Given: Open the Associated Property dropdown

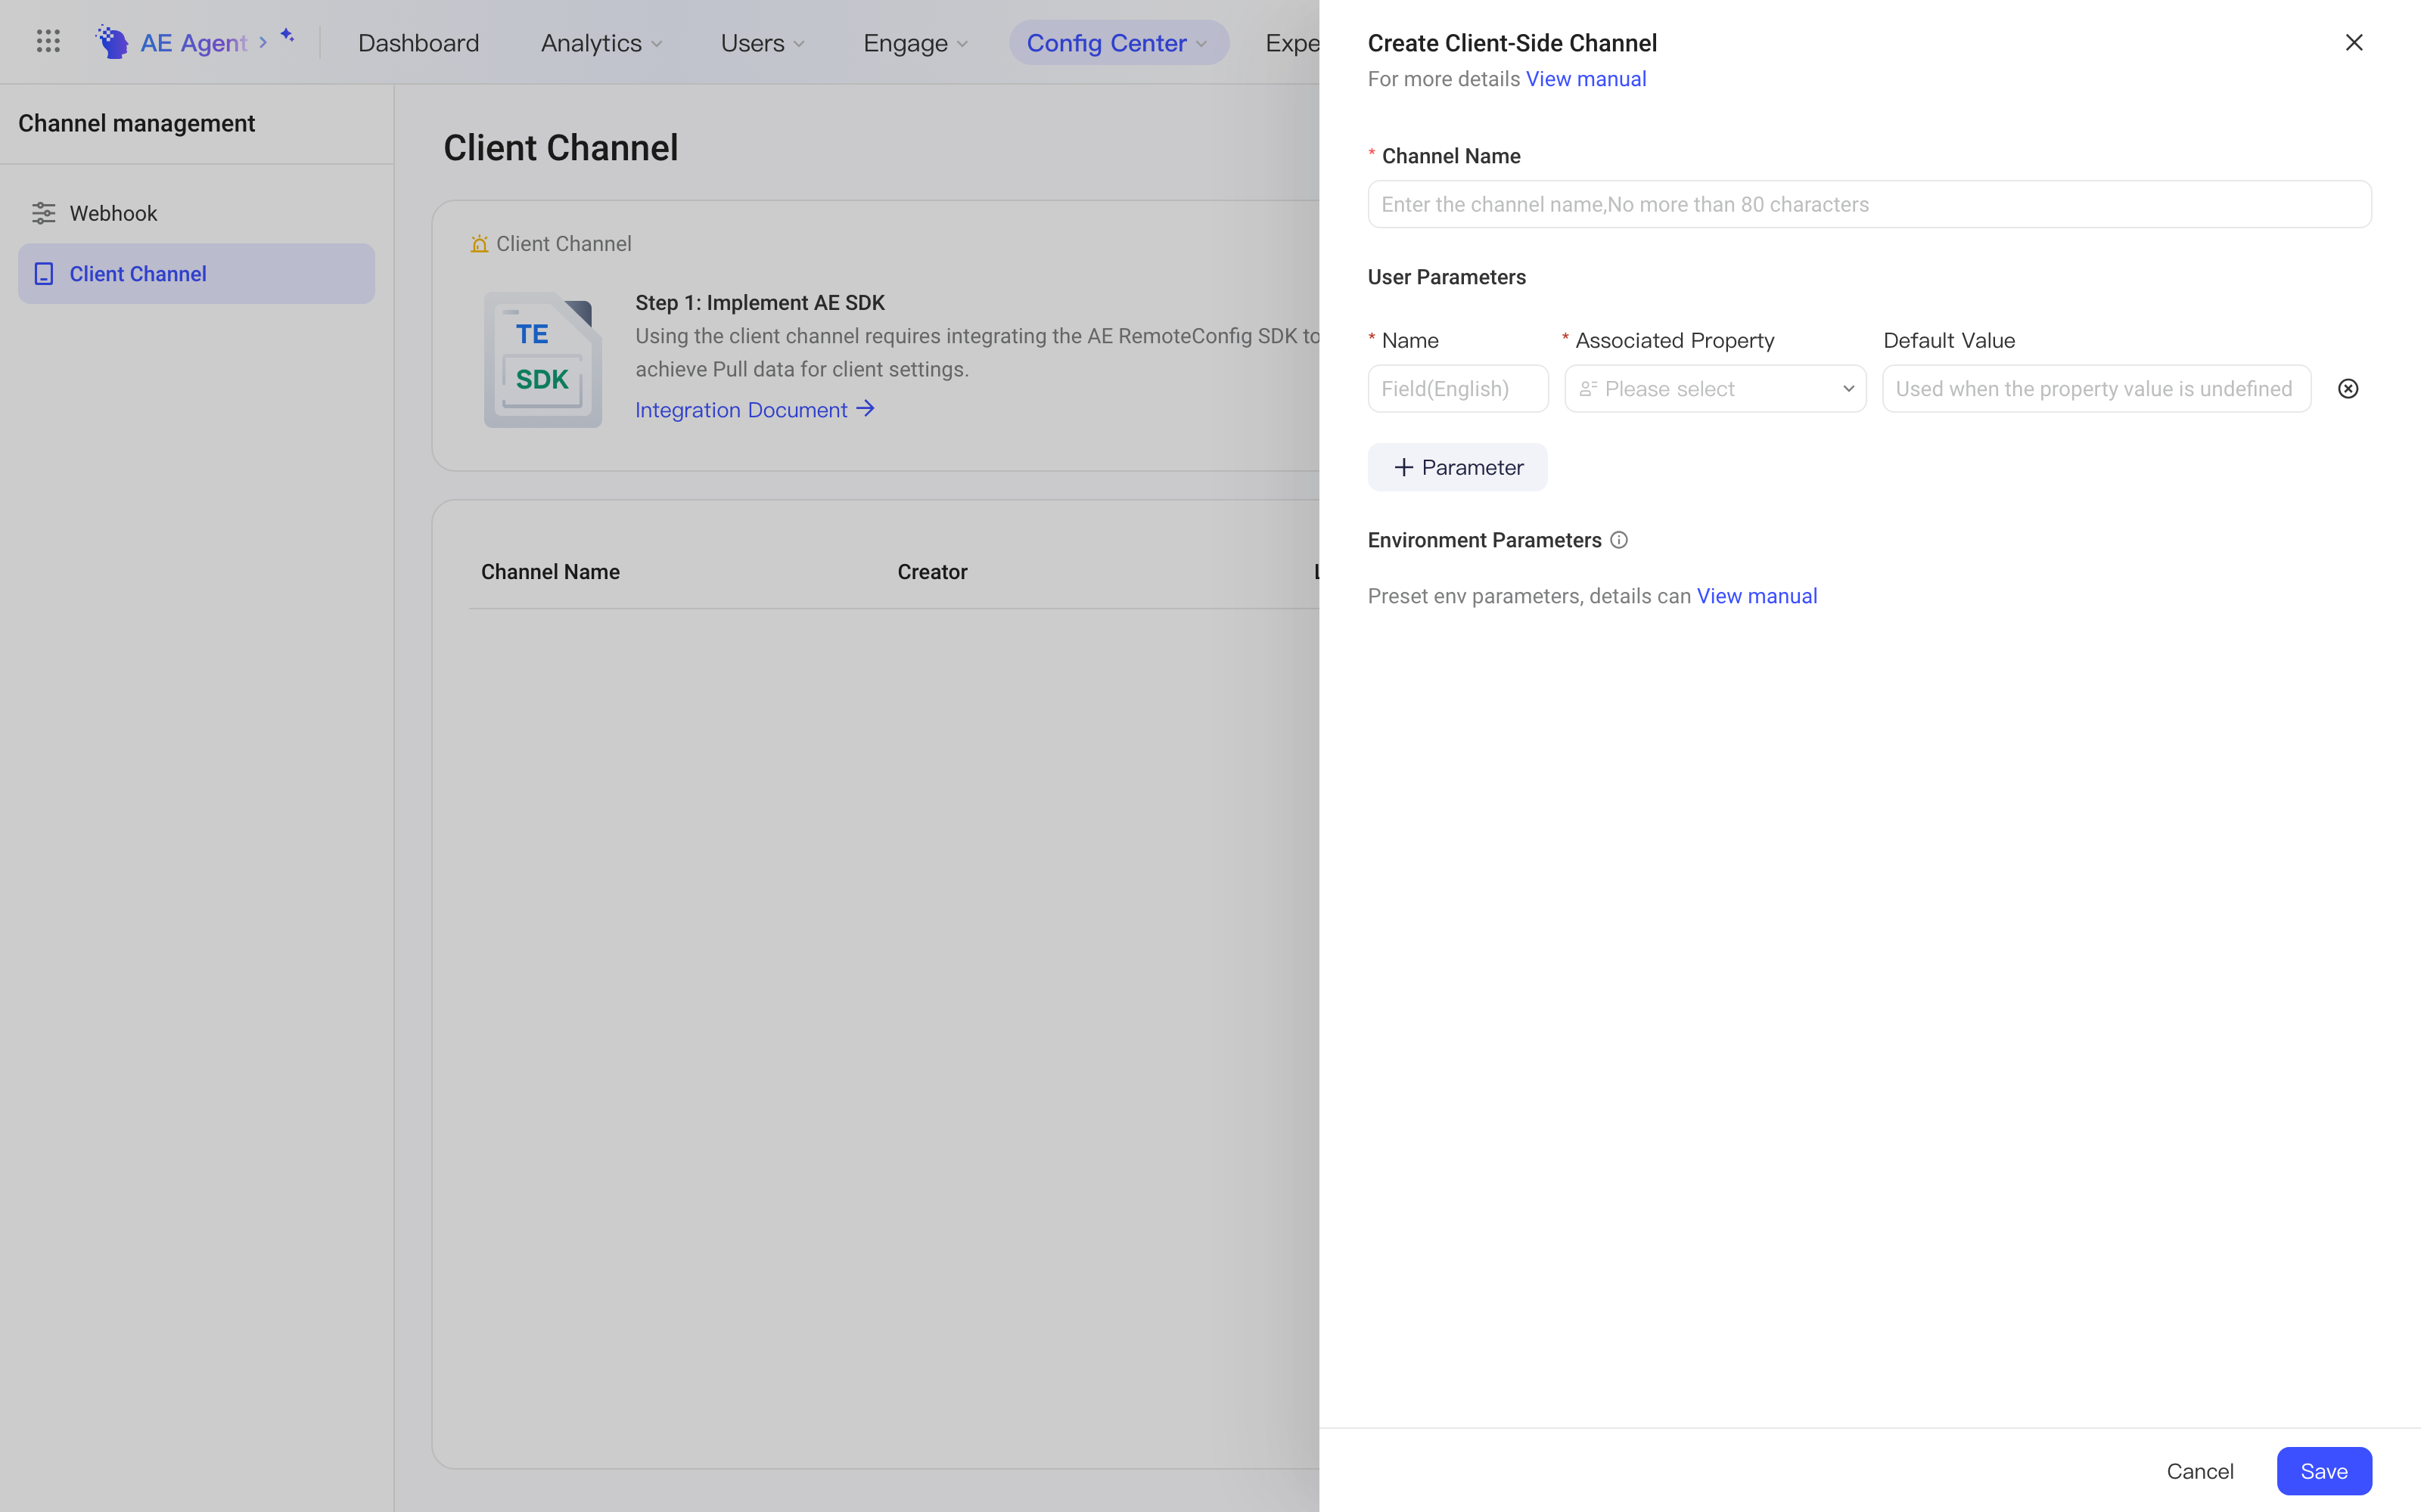Looking at the screenshot, I should (1714, 389).
